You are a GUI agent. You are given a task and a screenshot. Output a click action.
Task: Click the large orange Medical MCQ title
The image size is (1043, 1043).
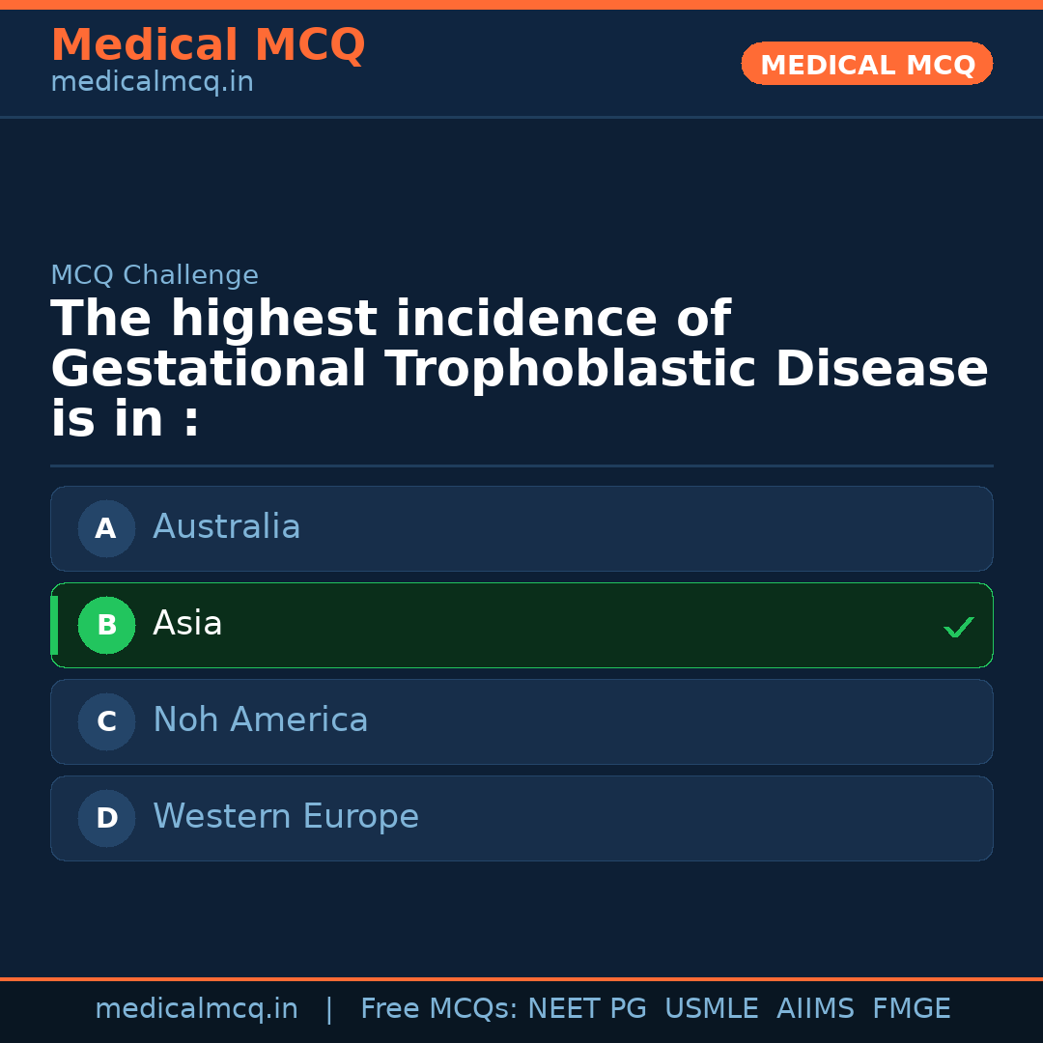pyautogui.click(x=208, y=45)
